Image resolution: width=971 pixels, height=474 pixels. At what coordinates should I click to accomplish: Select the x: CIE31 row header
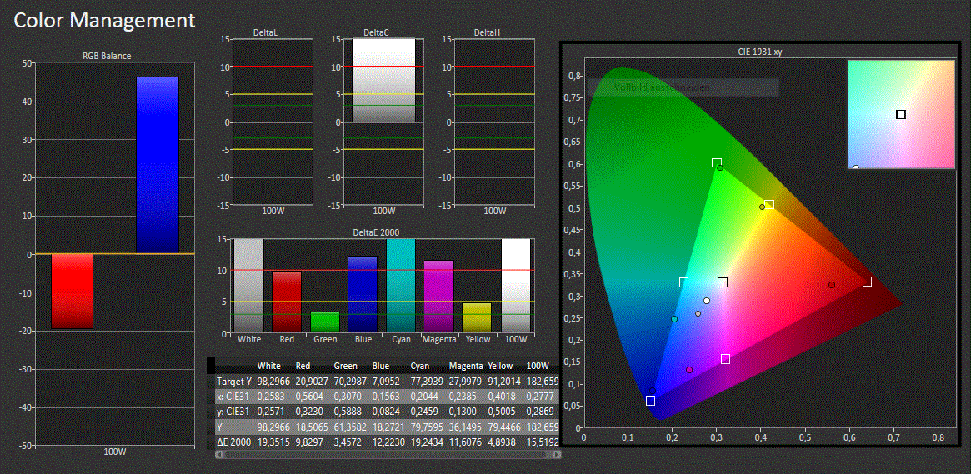point(233,396)
